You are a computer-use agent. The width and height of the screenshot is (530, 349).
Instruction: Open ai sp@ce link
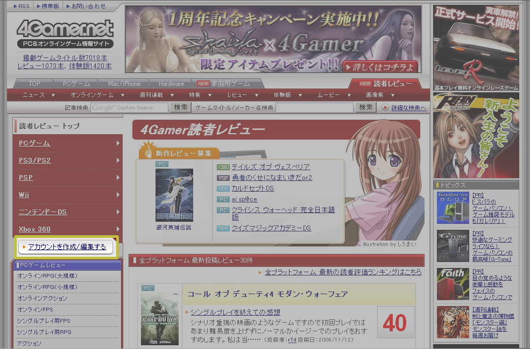point(244,199)
